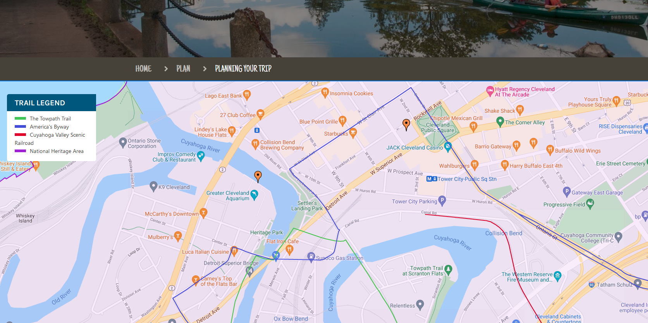Click the Collision Bend map label
This screenshot has width=648, height=323.
pyautogui.click(x=504, y=233)
